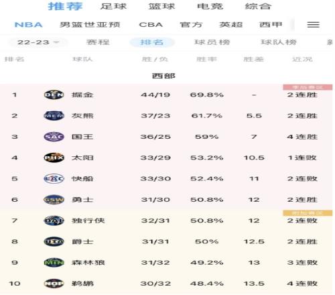Viewport: 335px width, 295px height.
Task: Click the Sacramento SAC team logo
Action: click(x=54, y=137)
